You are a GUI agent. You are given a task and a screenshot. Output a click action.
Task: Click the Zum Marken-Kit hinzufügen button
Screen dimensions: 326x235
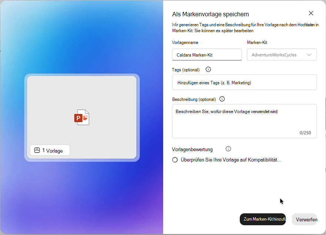coord(263,219)
